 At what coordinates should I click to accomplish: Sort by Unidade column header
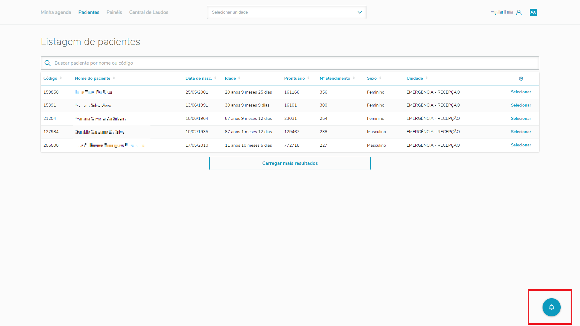pyautogui.click(x=414, y=78)
